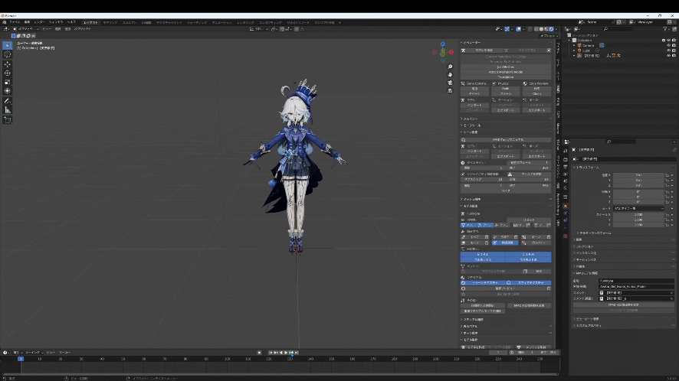
Task: Toggle auto keying record dot in timeline
Action: coord(259,353)
